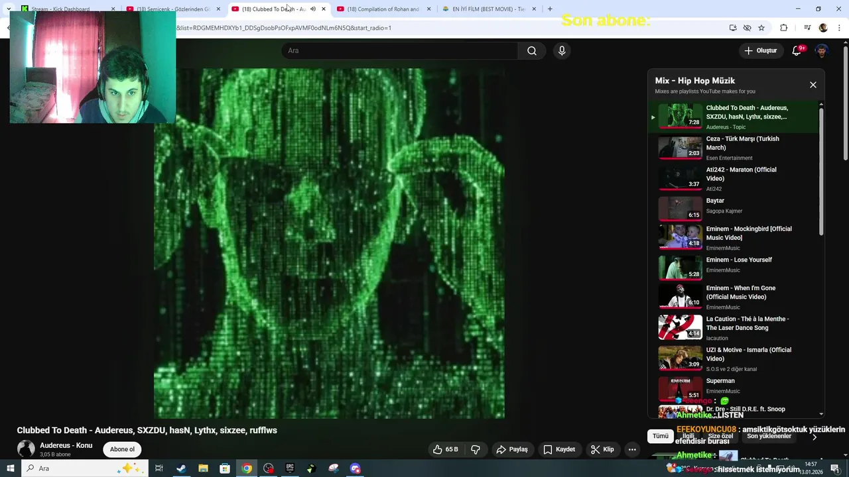This screenshot has height=477, width=849.
Task: Click the Matrix video player area
Action: click(x=329, y=243)
